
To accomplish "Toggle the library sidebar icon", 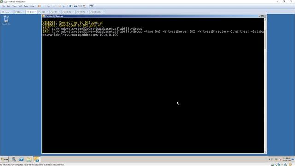I will 71,6.
